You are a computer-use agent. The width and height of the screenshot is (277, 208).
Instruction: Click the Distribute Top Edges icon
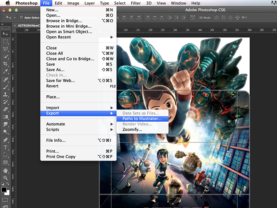(148, 18)
